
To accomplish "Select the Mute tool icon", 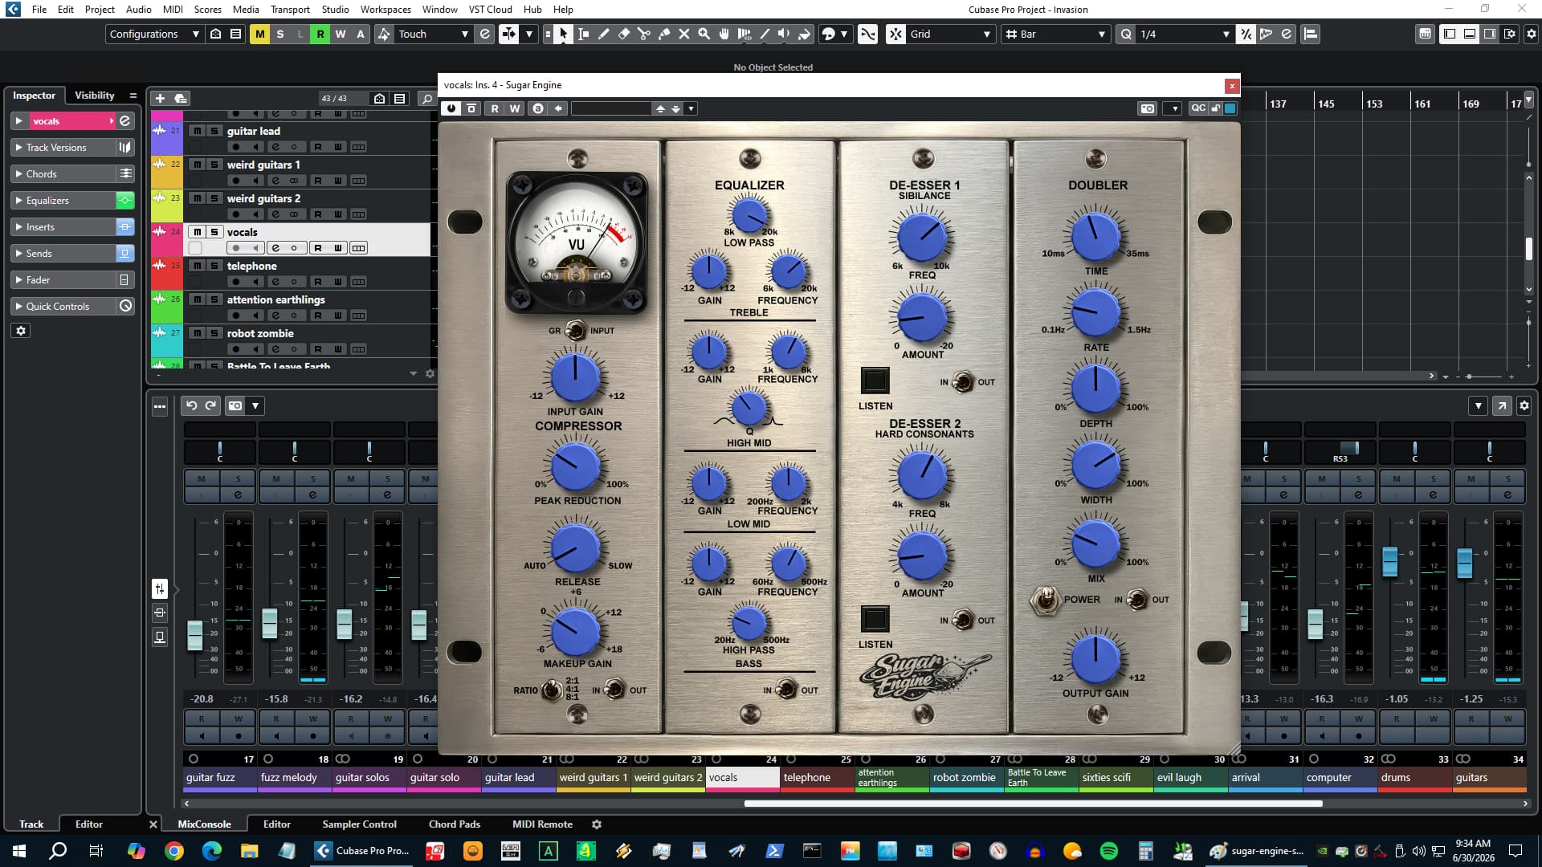I will 684,34.
